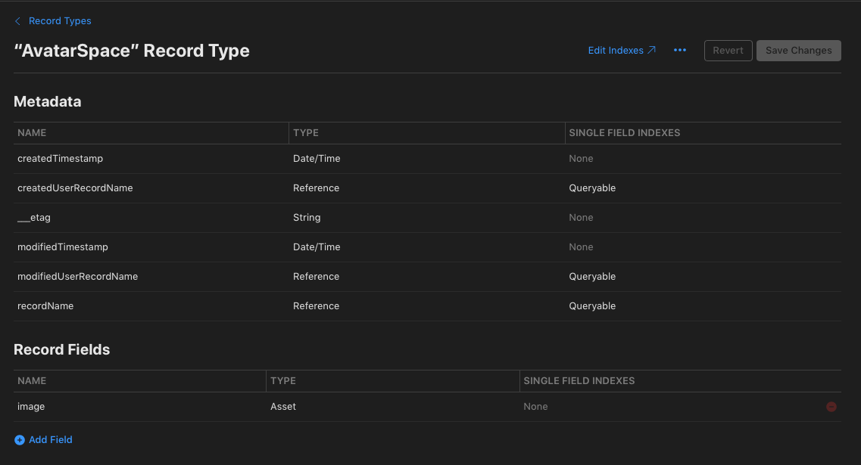
Task: Click the "AvatarSpace" Record Type title
Action: point(132,51)
